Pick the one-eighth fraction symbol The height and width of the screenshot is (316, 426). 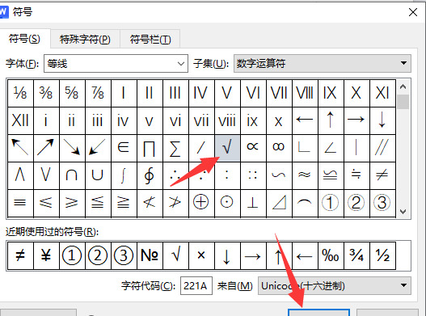(x=20, y=93)
